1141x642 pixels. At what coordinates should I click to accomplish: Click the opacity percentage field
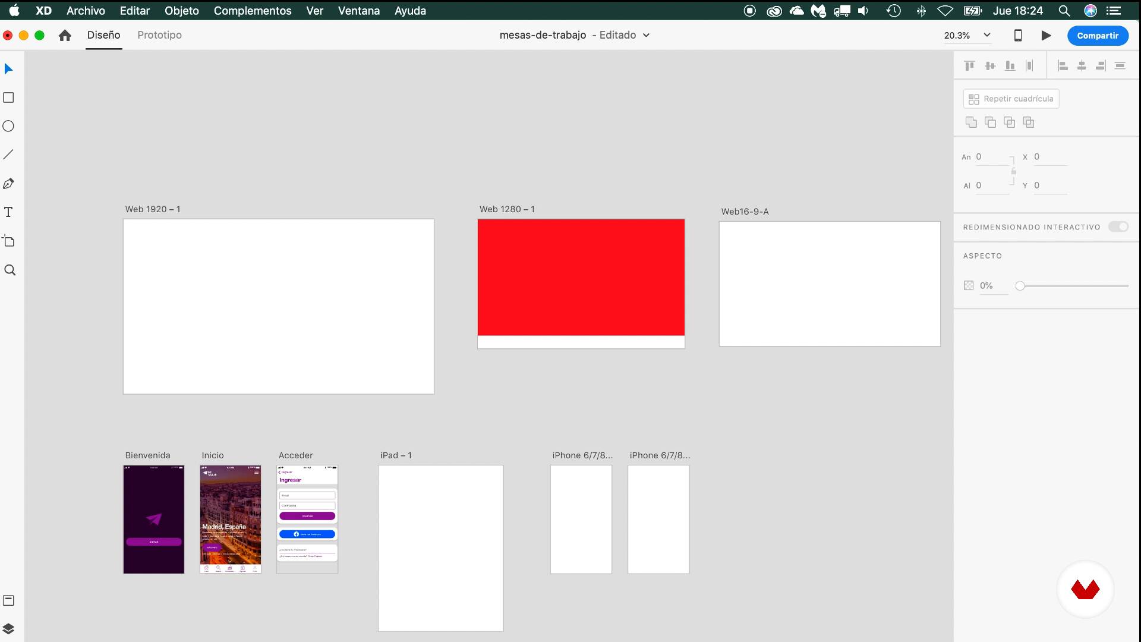994,286
